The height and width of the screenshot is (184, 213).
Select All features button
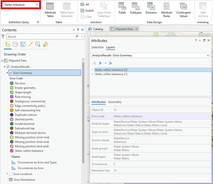point(85,4)
